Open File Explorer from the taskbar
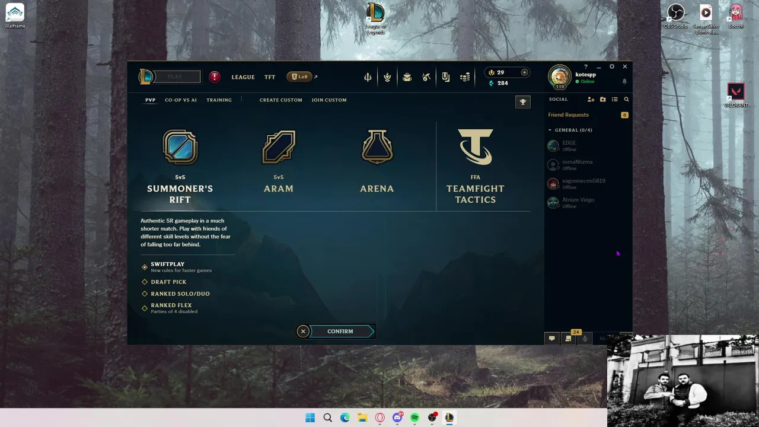Image resolution: width=759 pixels, height=427 pixels. (x=362, y=418)
